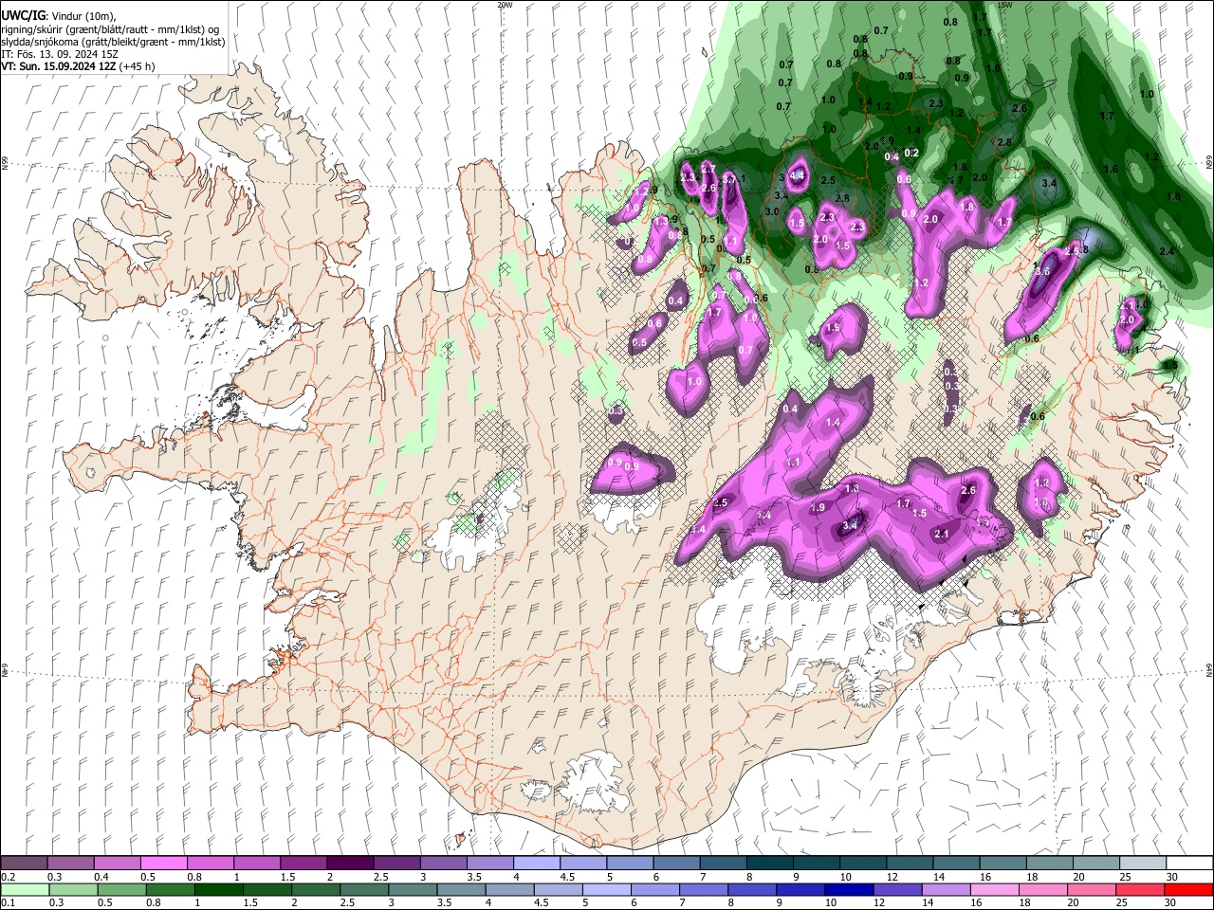1214x910 pixels.
Task: Pick the grey-purple 0.2 swatch in snow scale
Action: [24, 863]
